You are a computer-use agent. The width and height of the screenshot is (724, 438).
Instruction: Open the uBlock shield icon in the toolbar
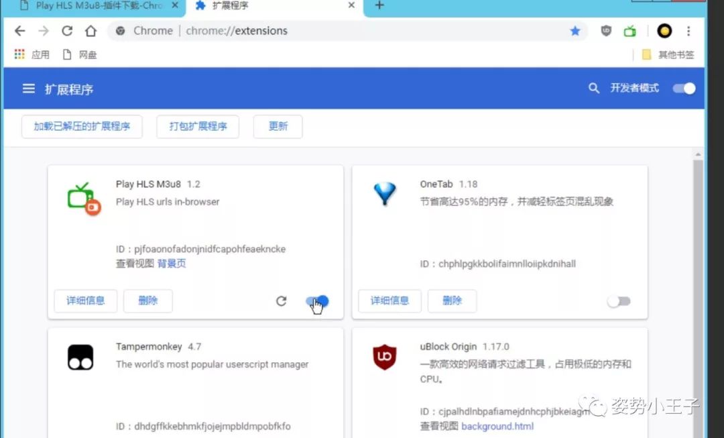[606, 31]
